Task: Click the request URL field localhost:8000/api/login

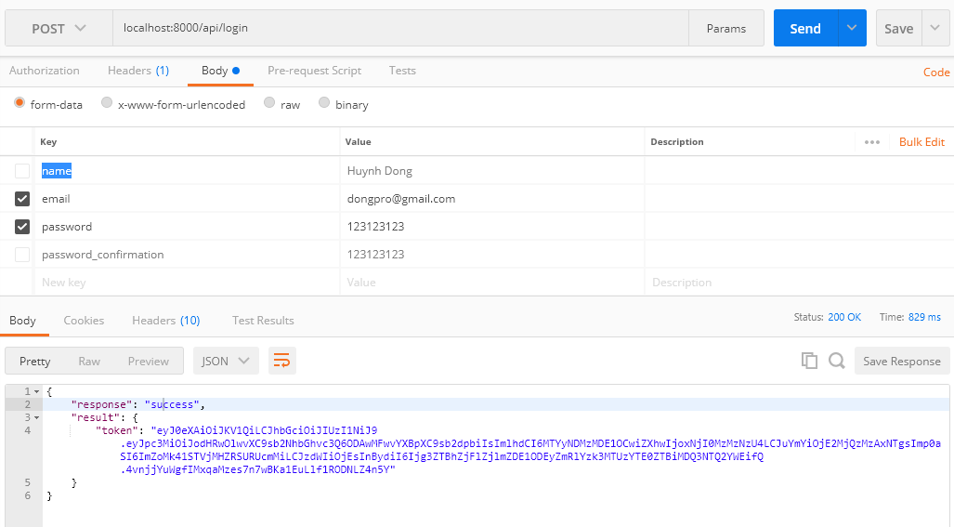Action: pyautogui.click(x=400, y=28)
